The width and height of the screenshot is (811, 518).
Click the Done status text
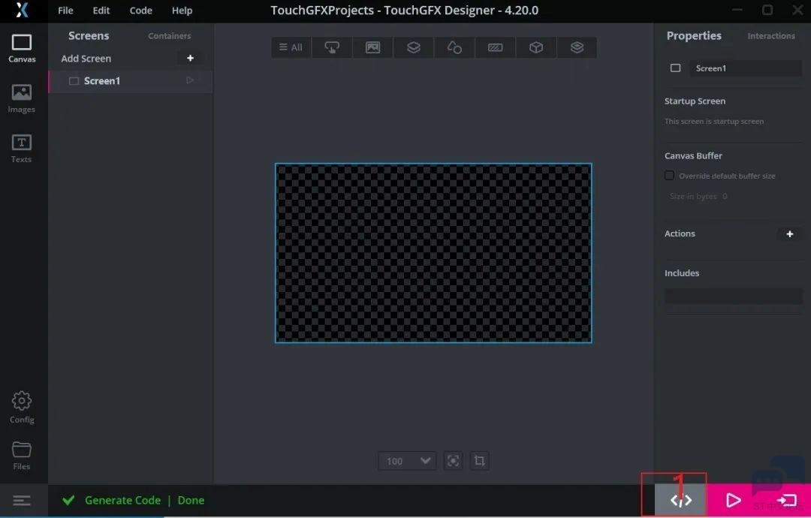pyautogui.click(x=191, y=501)
